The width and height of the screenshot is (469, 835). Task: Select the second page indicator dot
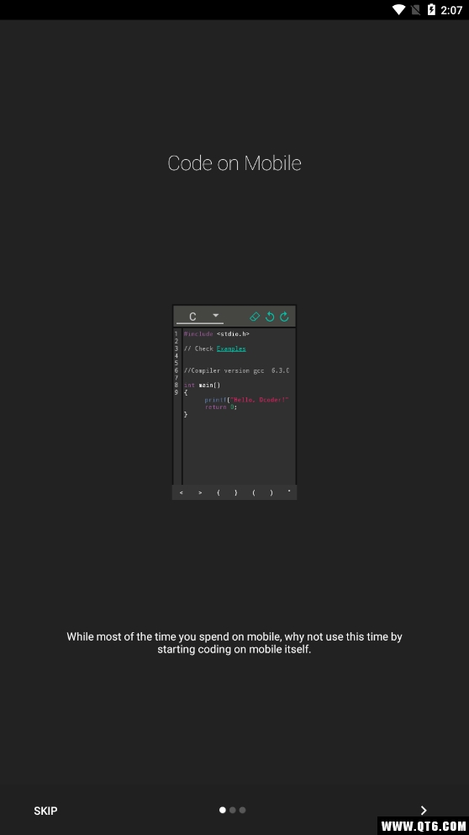(x=232, y=810)
